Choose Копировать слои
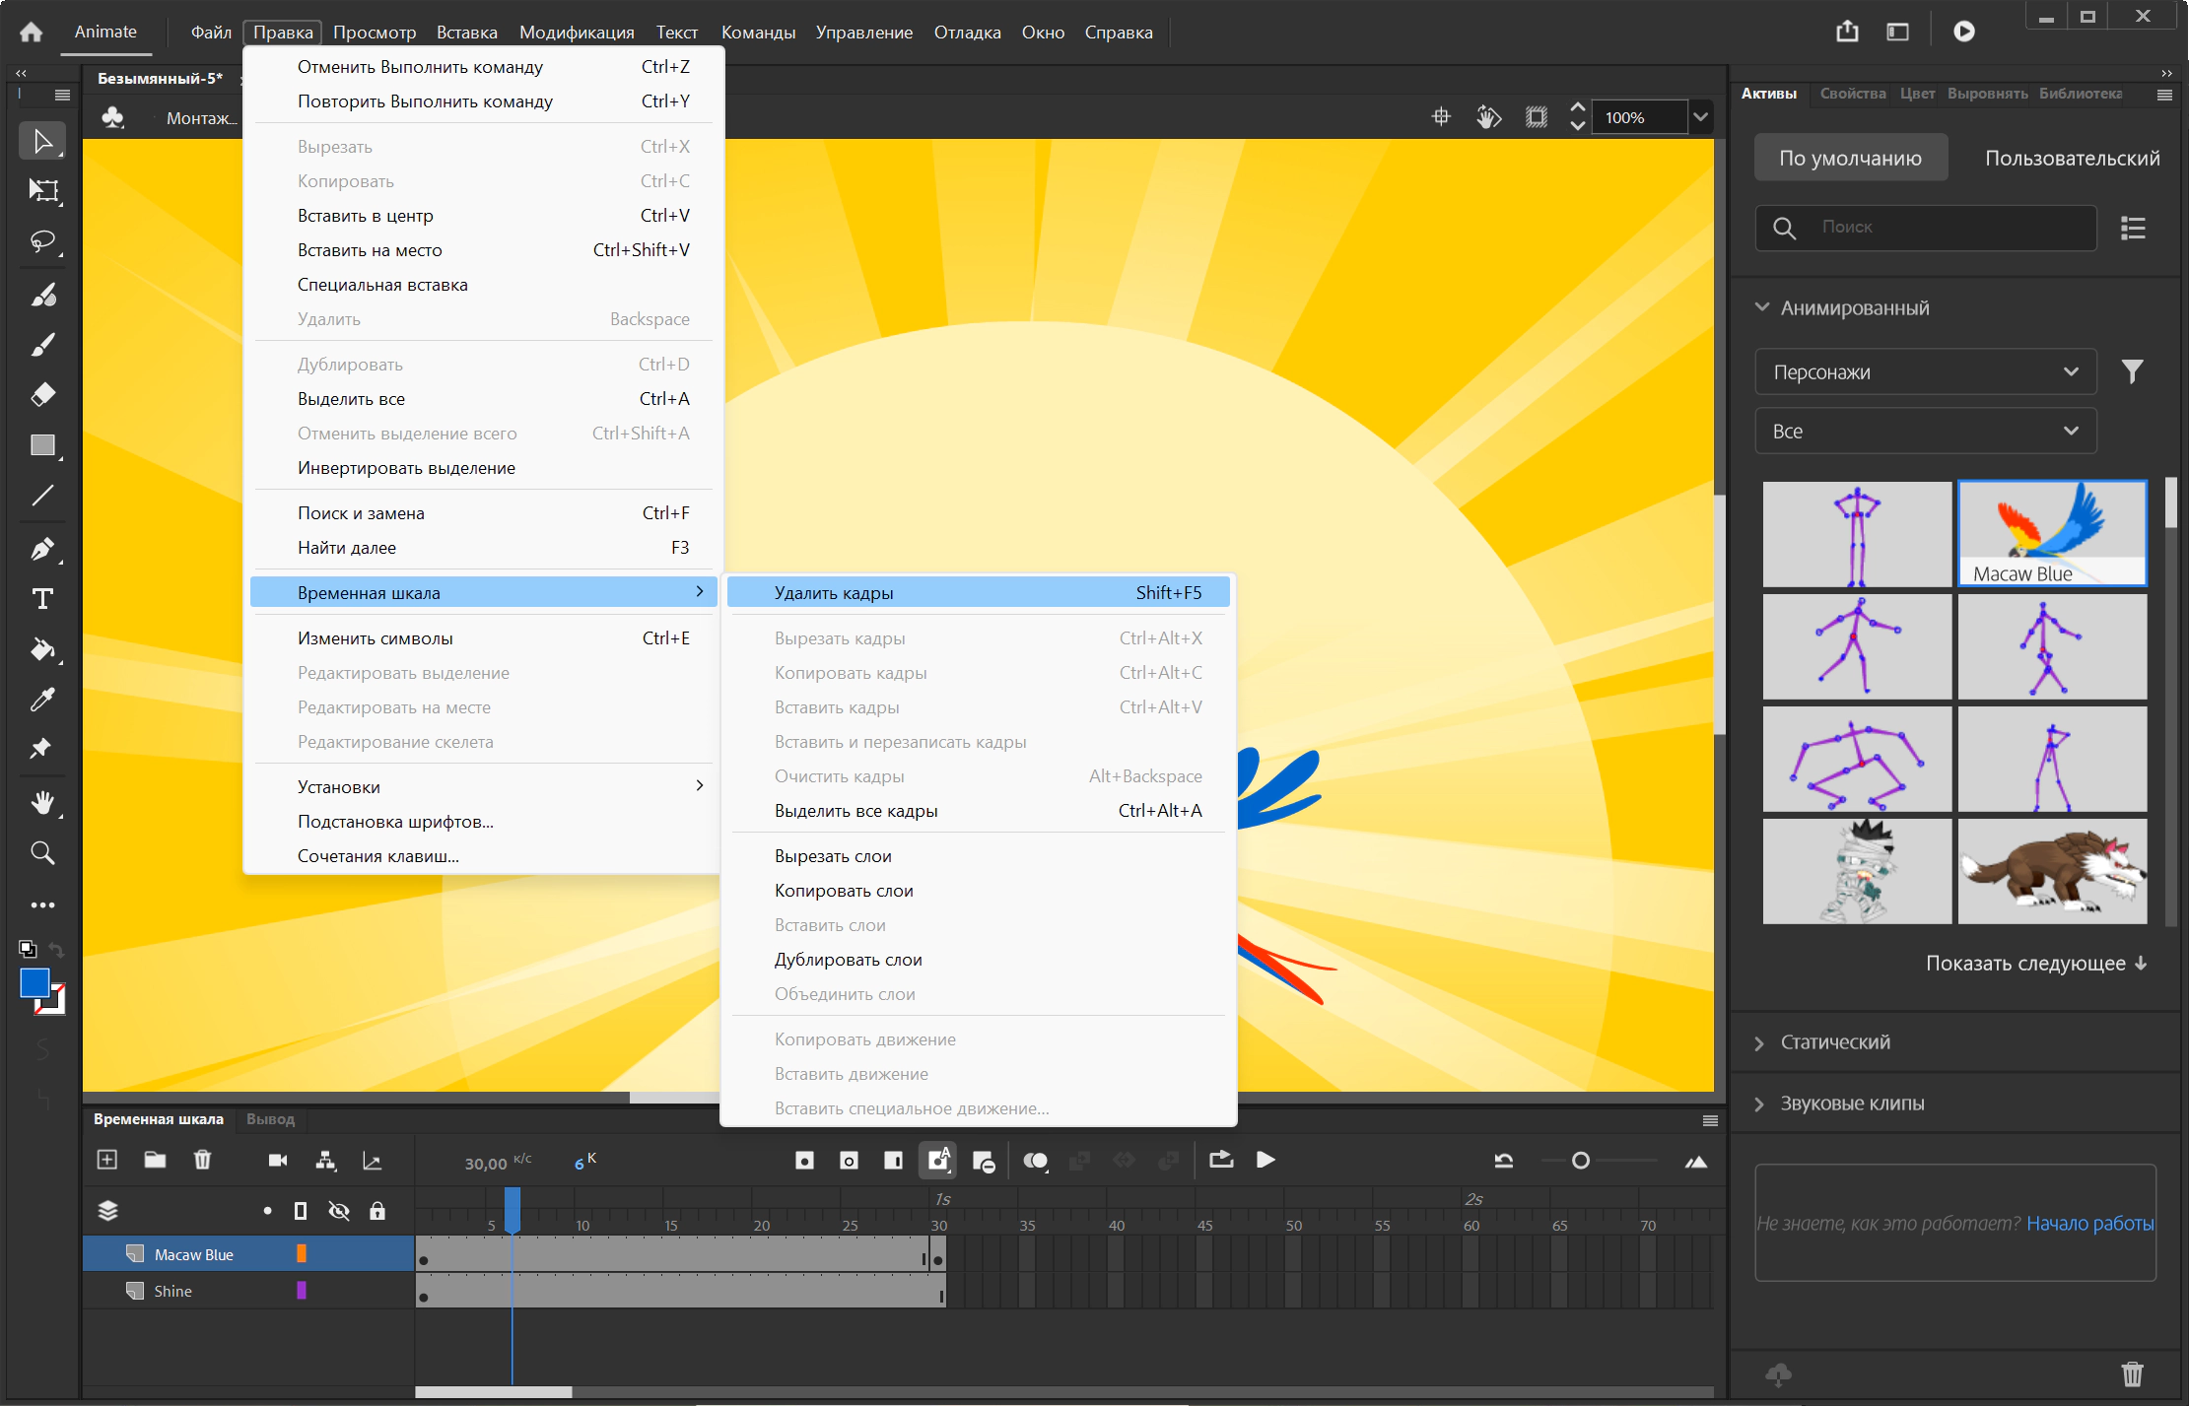2189x1406 pixels. 978,890
